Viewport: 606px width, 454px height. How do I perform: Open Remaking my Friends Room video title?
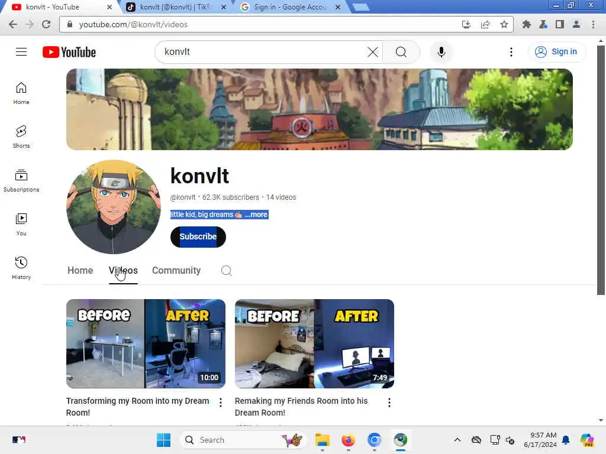click(301, 407)
